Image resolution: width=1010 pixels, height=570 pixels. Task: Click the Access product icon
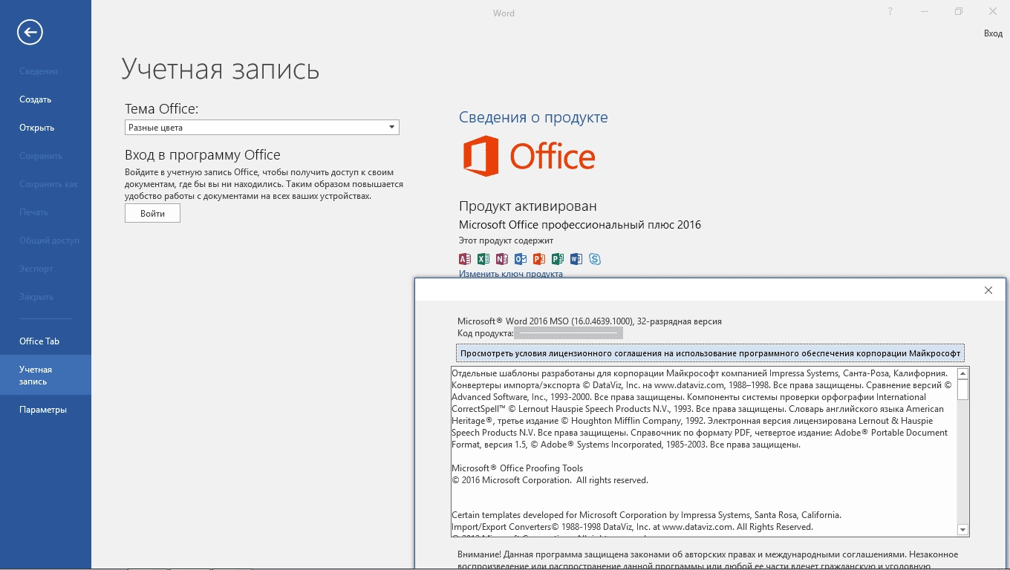(x=465, y=259)
